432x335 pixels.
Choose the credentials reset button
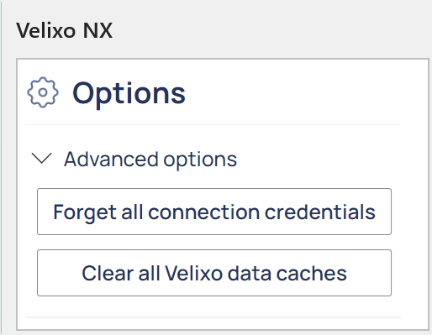(x=214, y=212)
